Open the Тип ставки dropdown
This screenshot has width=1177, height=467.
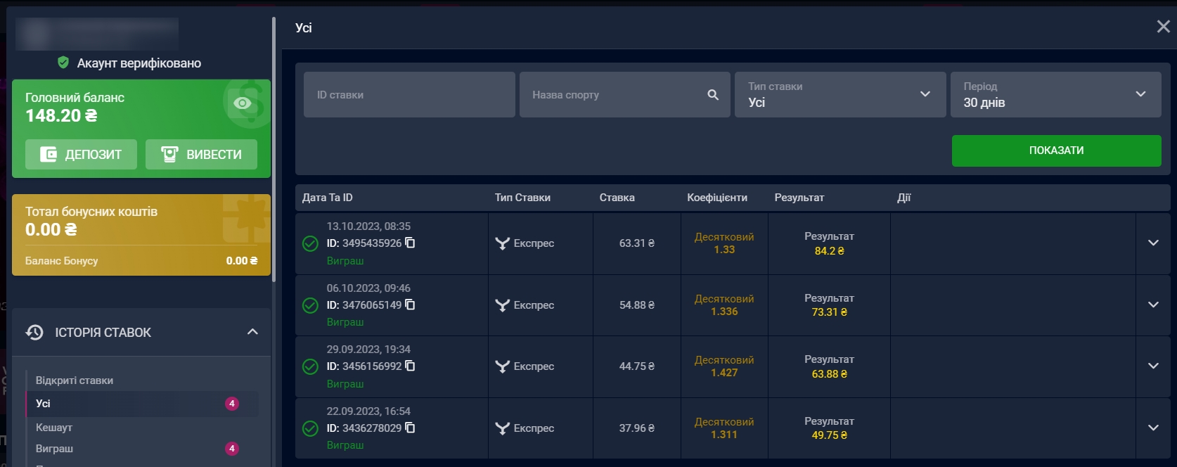840,95
